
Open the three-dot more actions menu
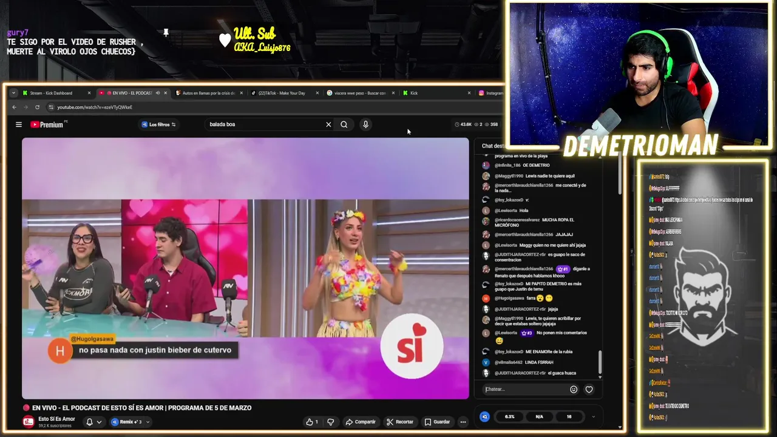[463, 422]
